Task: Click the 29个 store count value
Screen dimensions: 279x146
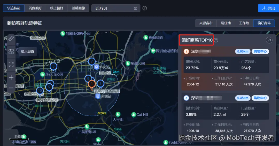Action: [x=245, y=115]
